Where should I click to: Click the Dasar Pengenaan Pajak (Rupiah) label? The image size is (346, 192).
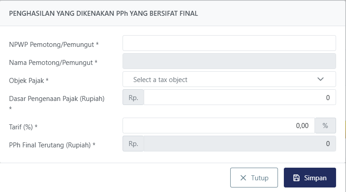tap(56, 99)
